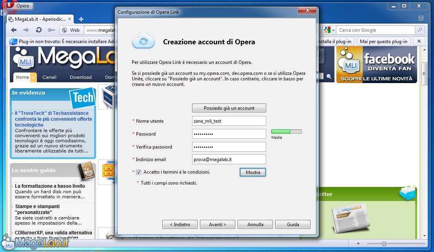Click the status bar up-arrow toggle
The width and height of the screenshot is (434, 252).
(358, 243)
